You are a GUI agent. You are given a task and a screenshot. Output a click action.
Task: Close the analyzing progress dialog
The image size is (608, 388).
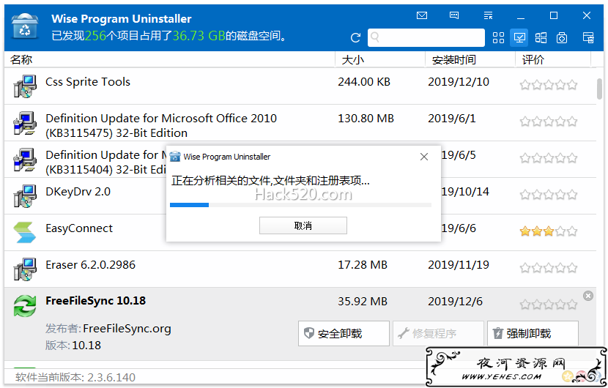point(424,157)
